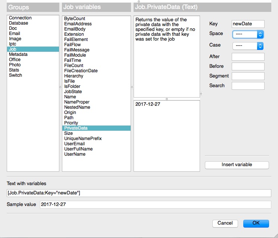Click the Key input field
The width and height of the screenshot is (278, 238).
(248, 24)
